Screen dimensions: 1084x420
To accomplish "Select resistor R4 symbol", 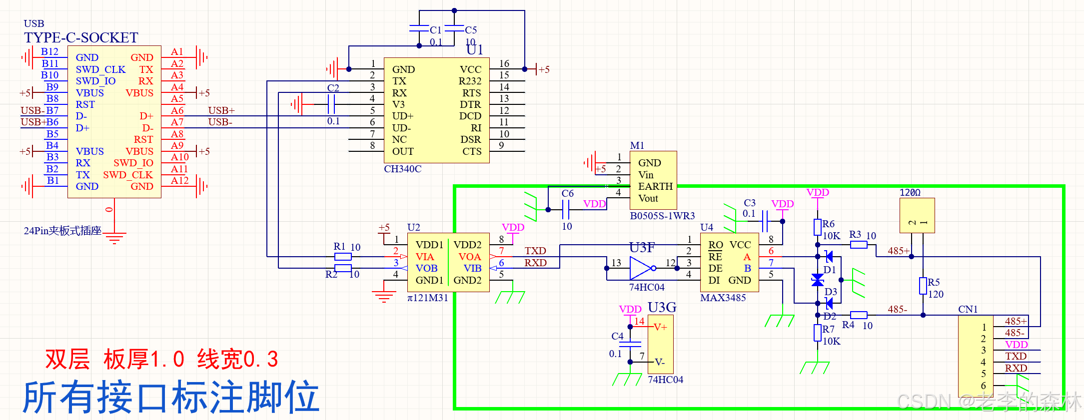I will click(x=859, y=315).
